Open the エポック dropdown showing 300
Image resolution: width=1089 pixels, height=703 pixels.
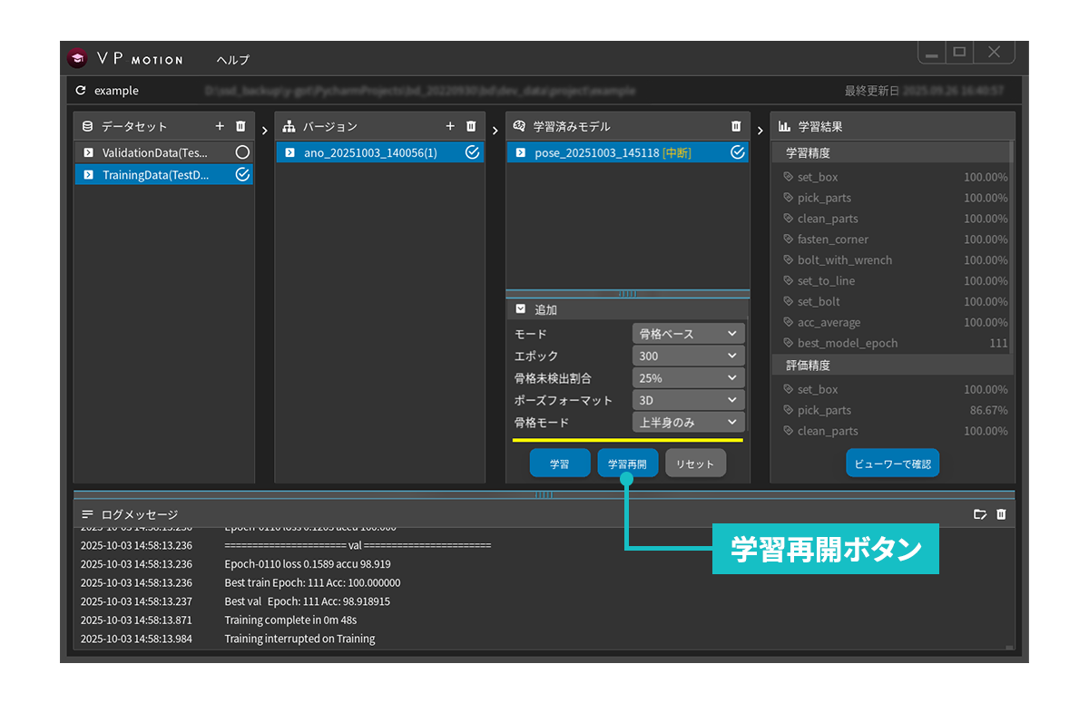tap(688, 356)
